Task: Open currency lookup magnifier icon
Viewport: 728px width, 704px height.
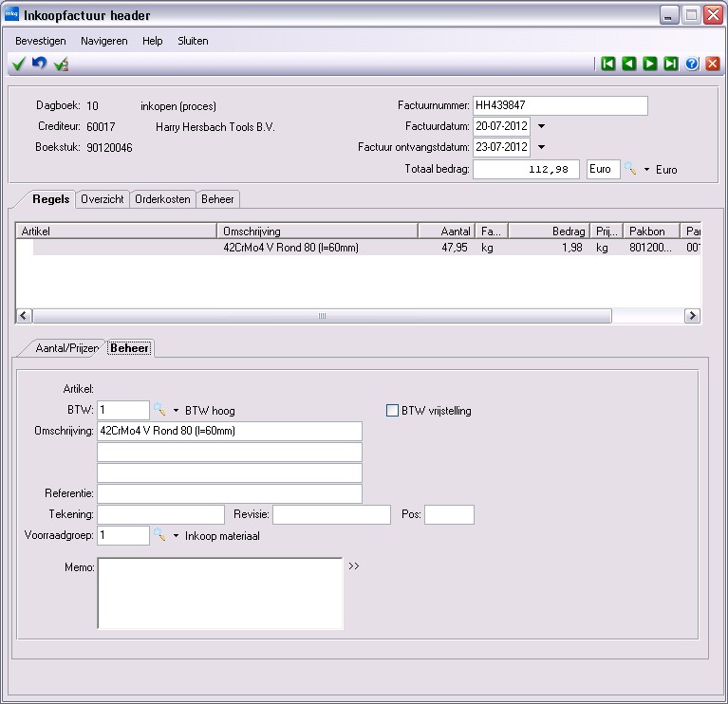Action: (x=630, y=169)
